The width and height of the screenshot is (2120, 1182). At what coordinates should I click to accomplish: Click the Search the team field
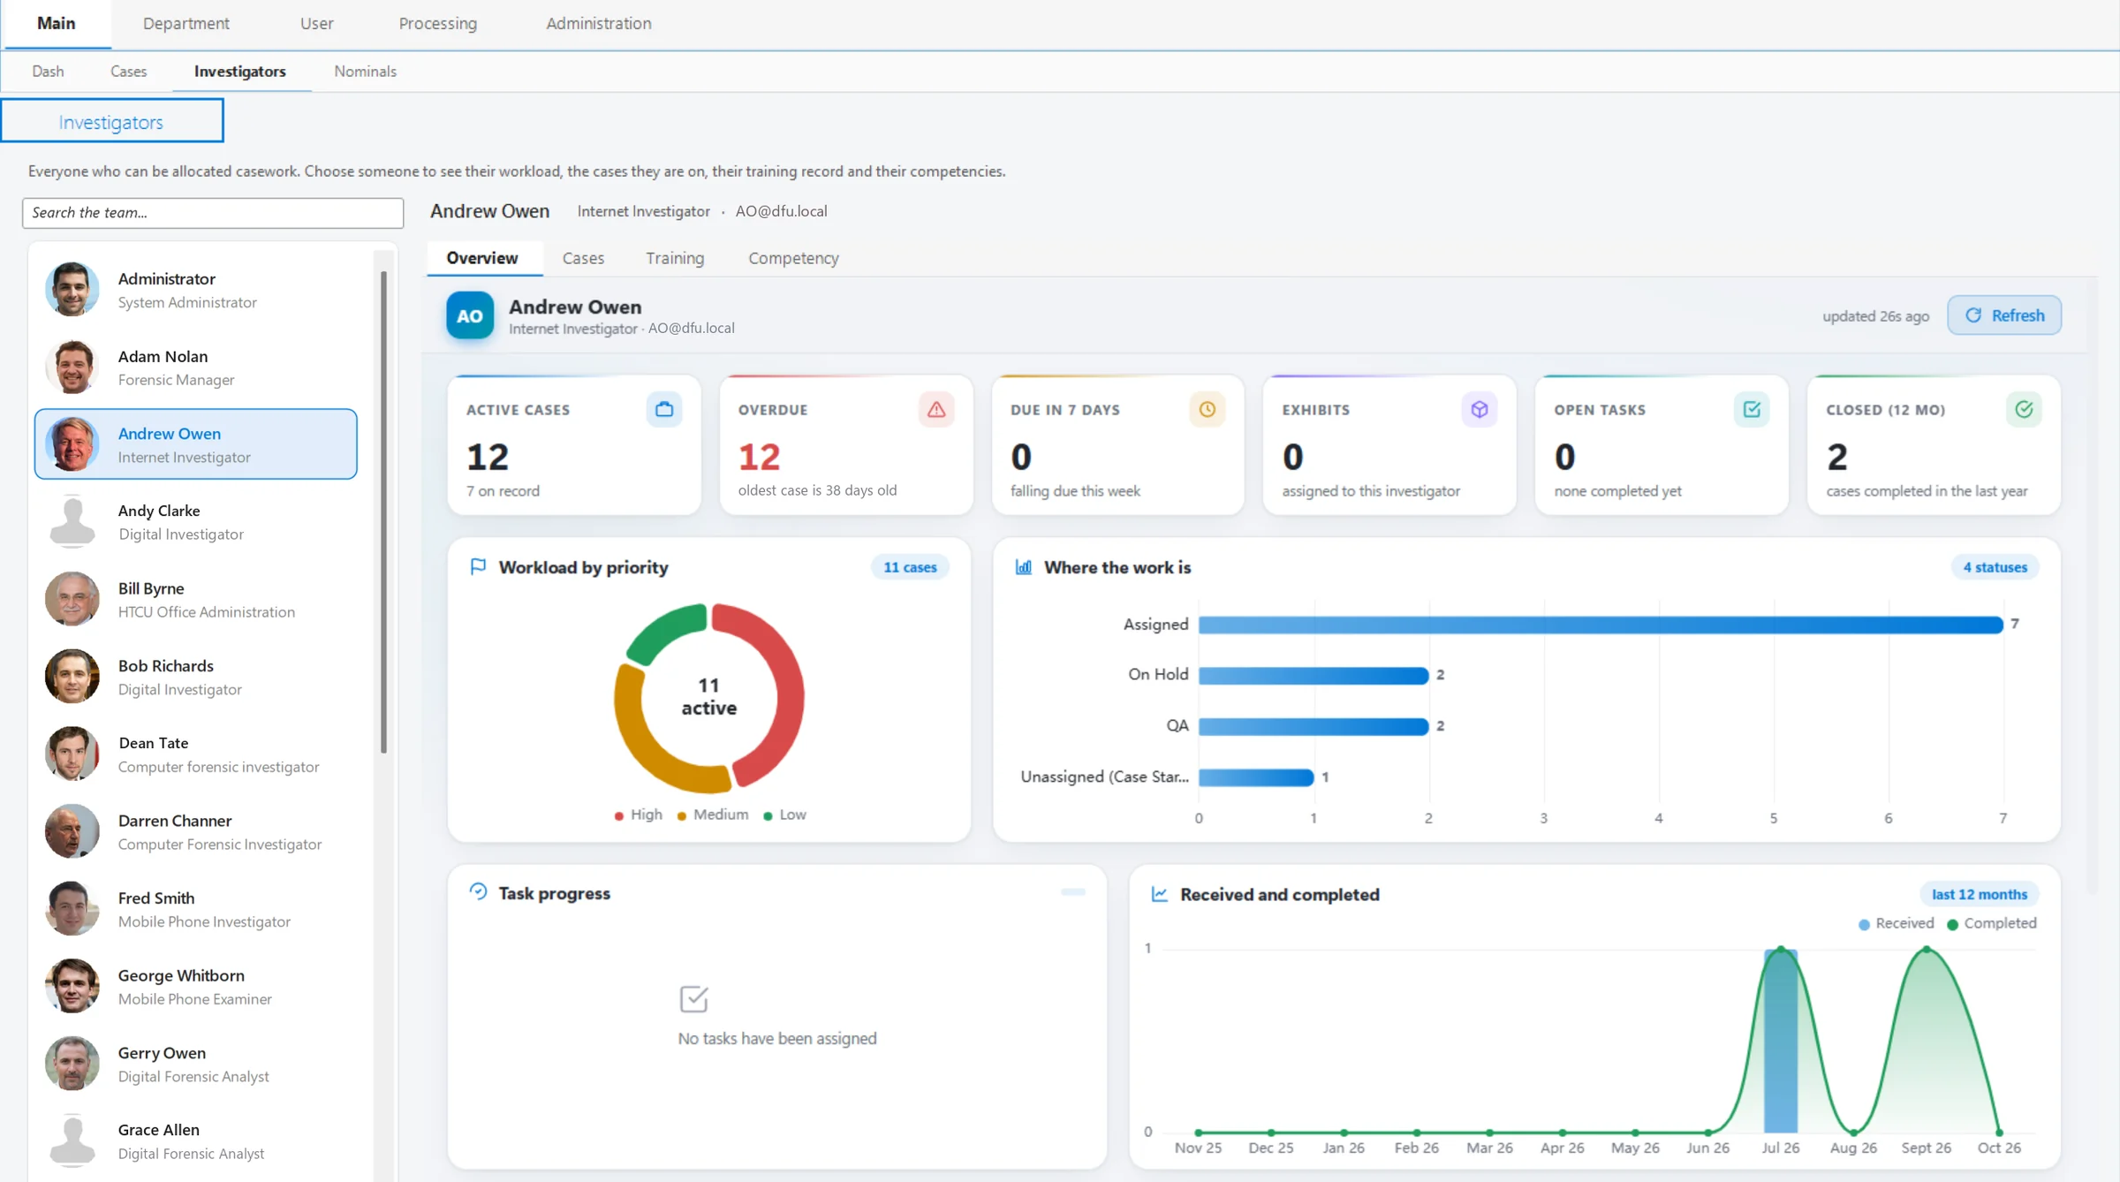pyautogui.click(x=213, y=213)
